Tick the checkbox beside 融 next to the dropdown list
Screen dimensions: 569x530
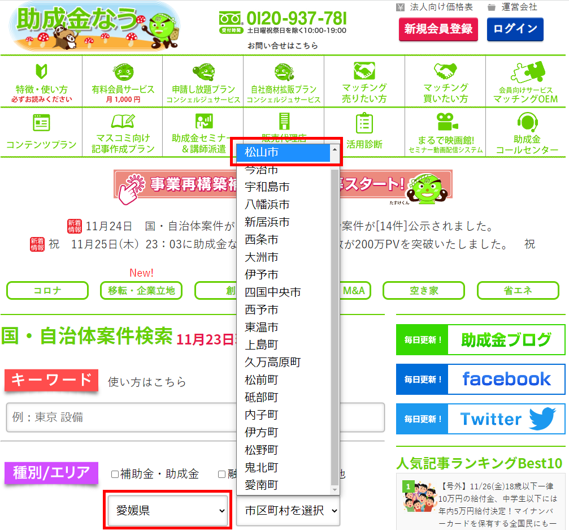222,474
